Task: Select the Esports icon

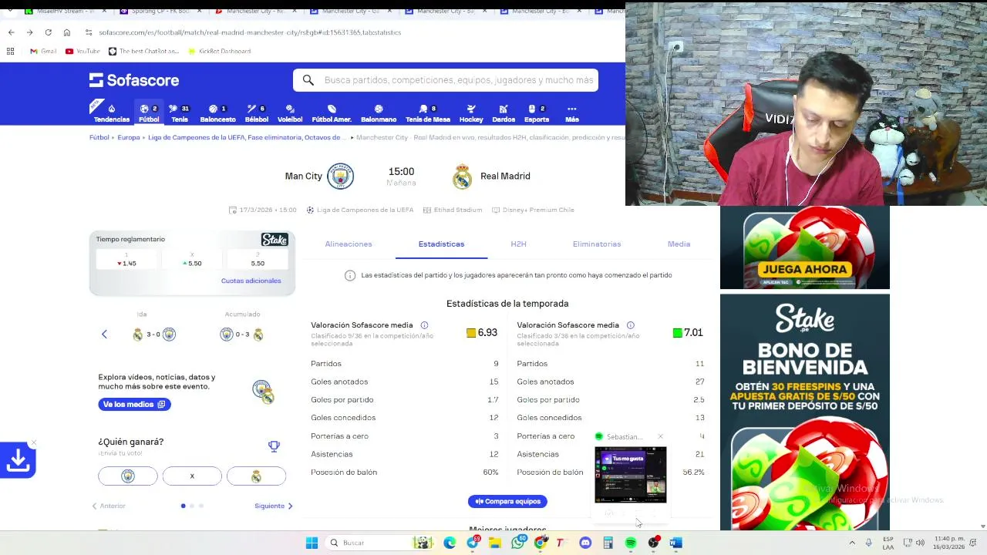Action: pyautogui.click(x=537, y=113)
